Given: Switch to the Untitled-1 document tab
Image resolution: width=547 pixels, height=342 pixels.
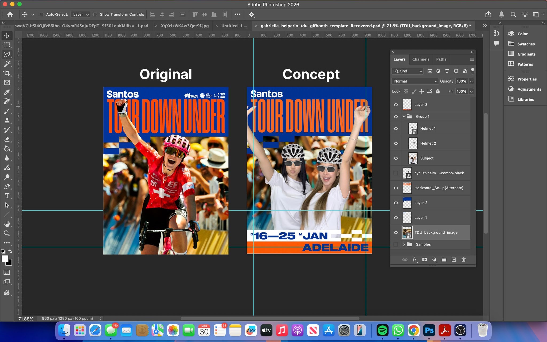Looking at the screenshot, I should (x=234, y=26).
